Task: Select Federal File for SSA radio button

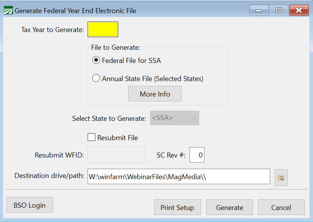Action: (96, 60)
